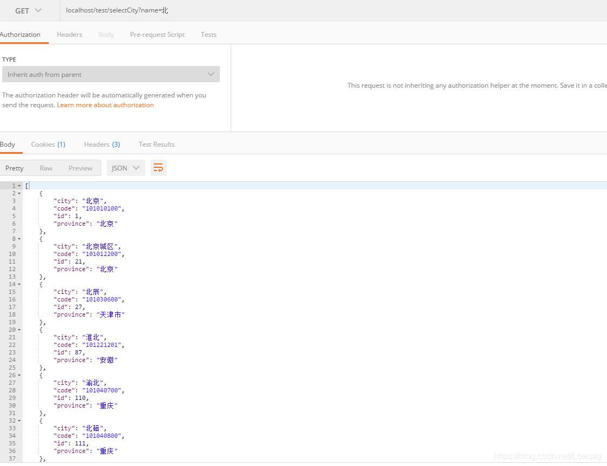Switch to the Authorization tab

20,35
